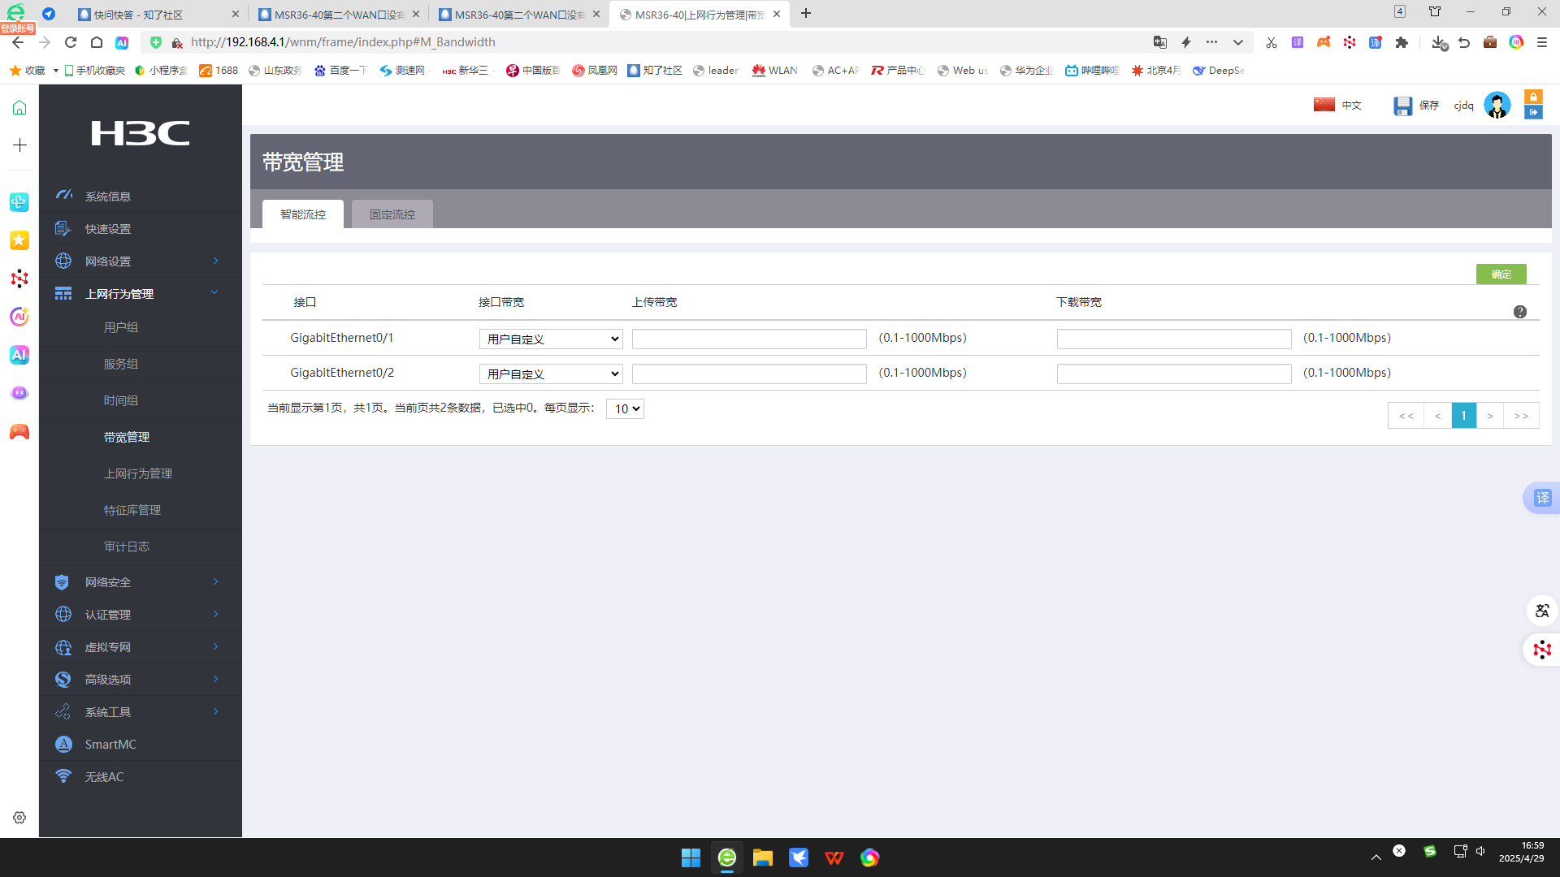Image resolution: width=1560 pixels, height=877 pixels.
Task: Click the orange lock icon at top right
Action: click(x=1533, y=97)
